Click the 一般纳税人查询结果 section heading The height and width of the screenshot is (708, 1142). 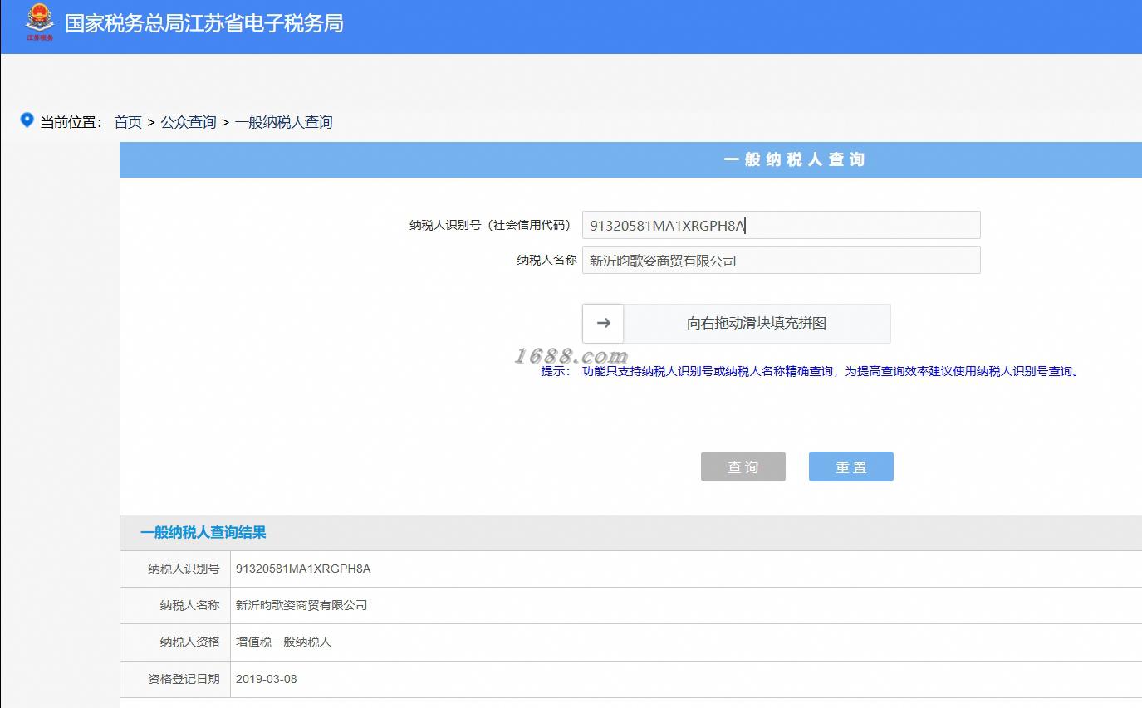tap(203, 533)
